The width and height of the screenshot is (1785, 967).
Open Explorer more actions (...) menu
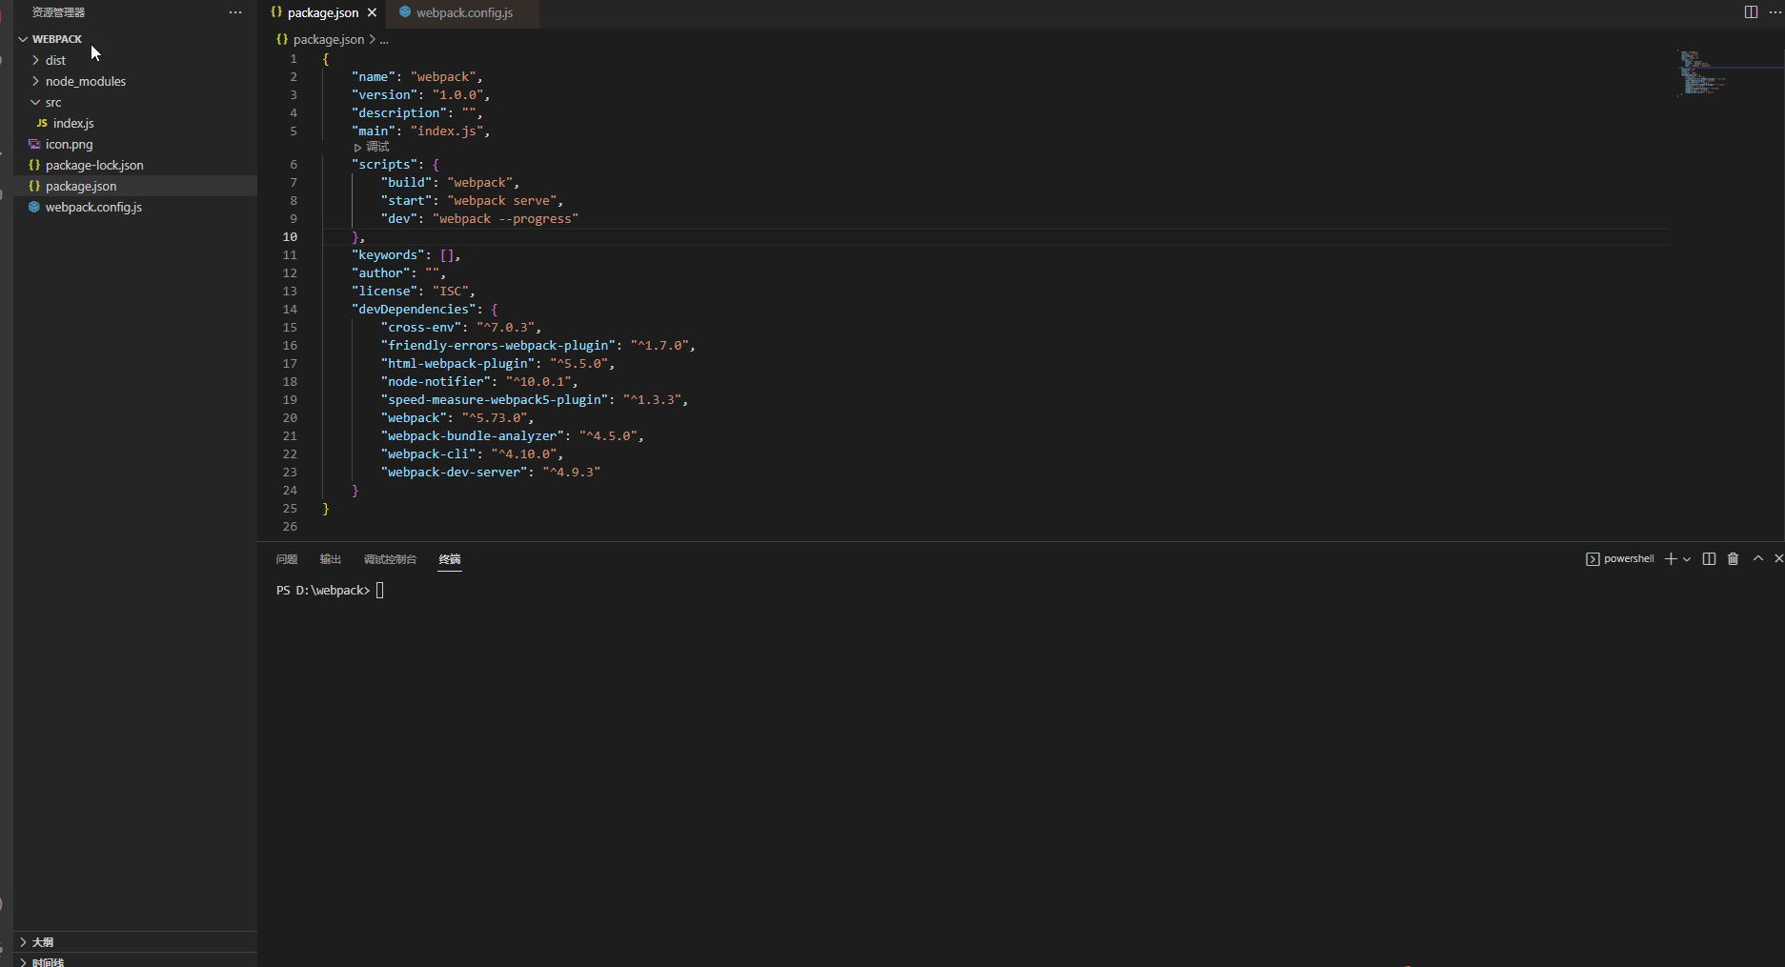point(234,11)
